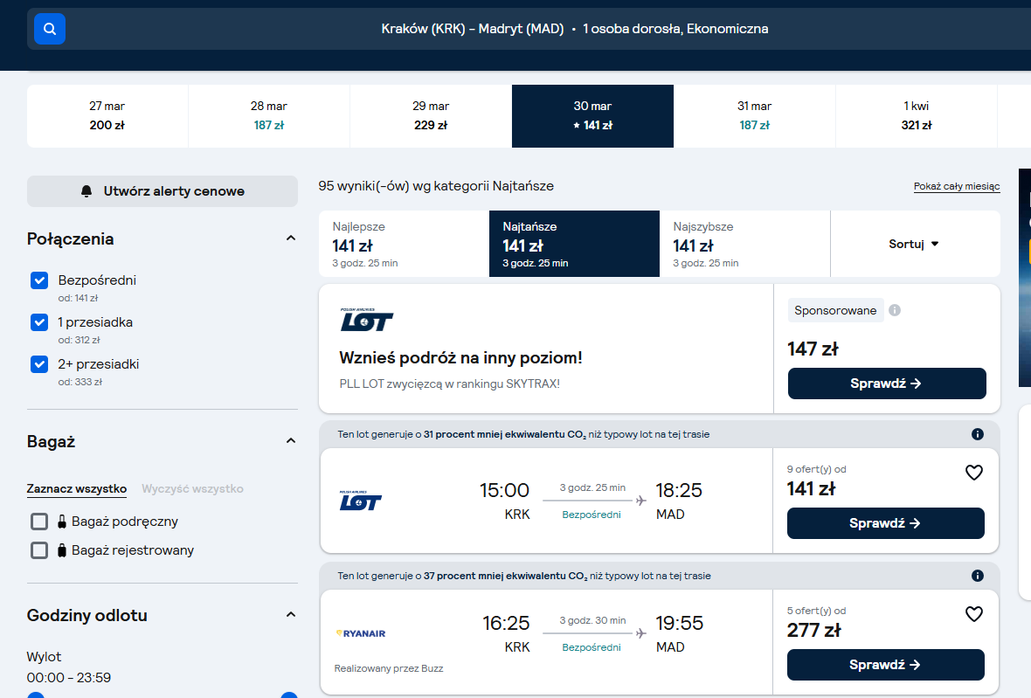Click the 00:00 – 23:59 departure range text
The image size is (1031, 698).
[x=68, y=678]
